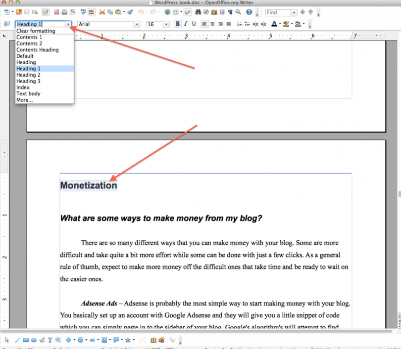Click the Save floppy disk icon

click(27, 12)
